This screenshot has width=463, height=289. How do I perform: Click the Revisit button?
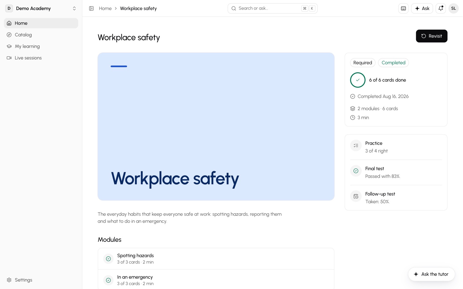tap(431, 36)
